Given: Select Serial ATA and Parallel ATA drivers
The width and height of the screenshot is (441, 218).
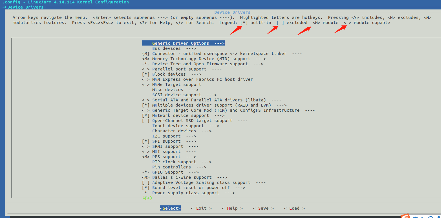Looking at the screenshot, I should coord(211,100).
